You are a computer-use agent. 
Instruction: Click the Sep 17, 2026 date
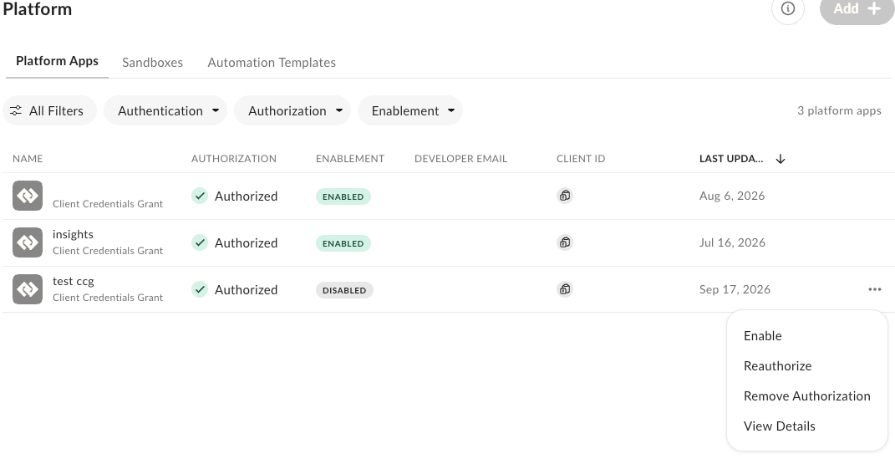735,289
